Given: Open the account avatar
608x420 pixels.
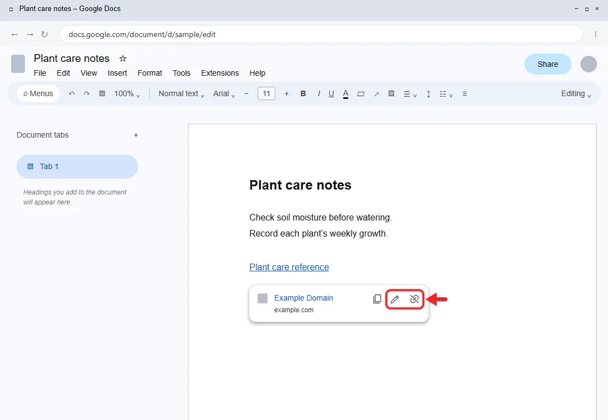Looking at the screenshot, I should pos(588,64).
